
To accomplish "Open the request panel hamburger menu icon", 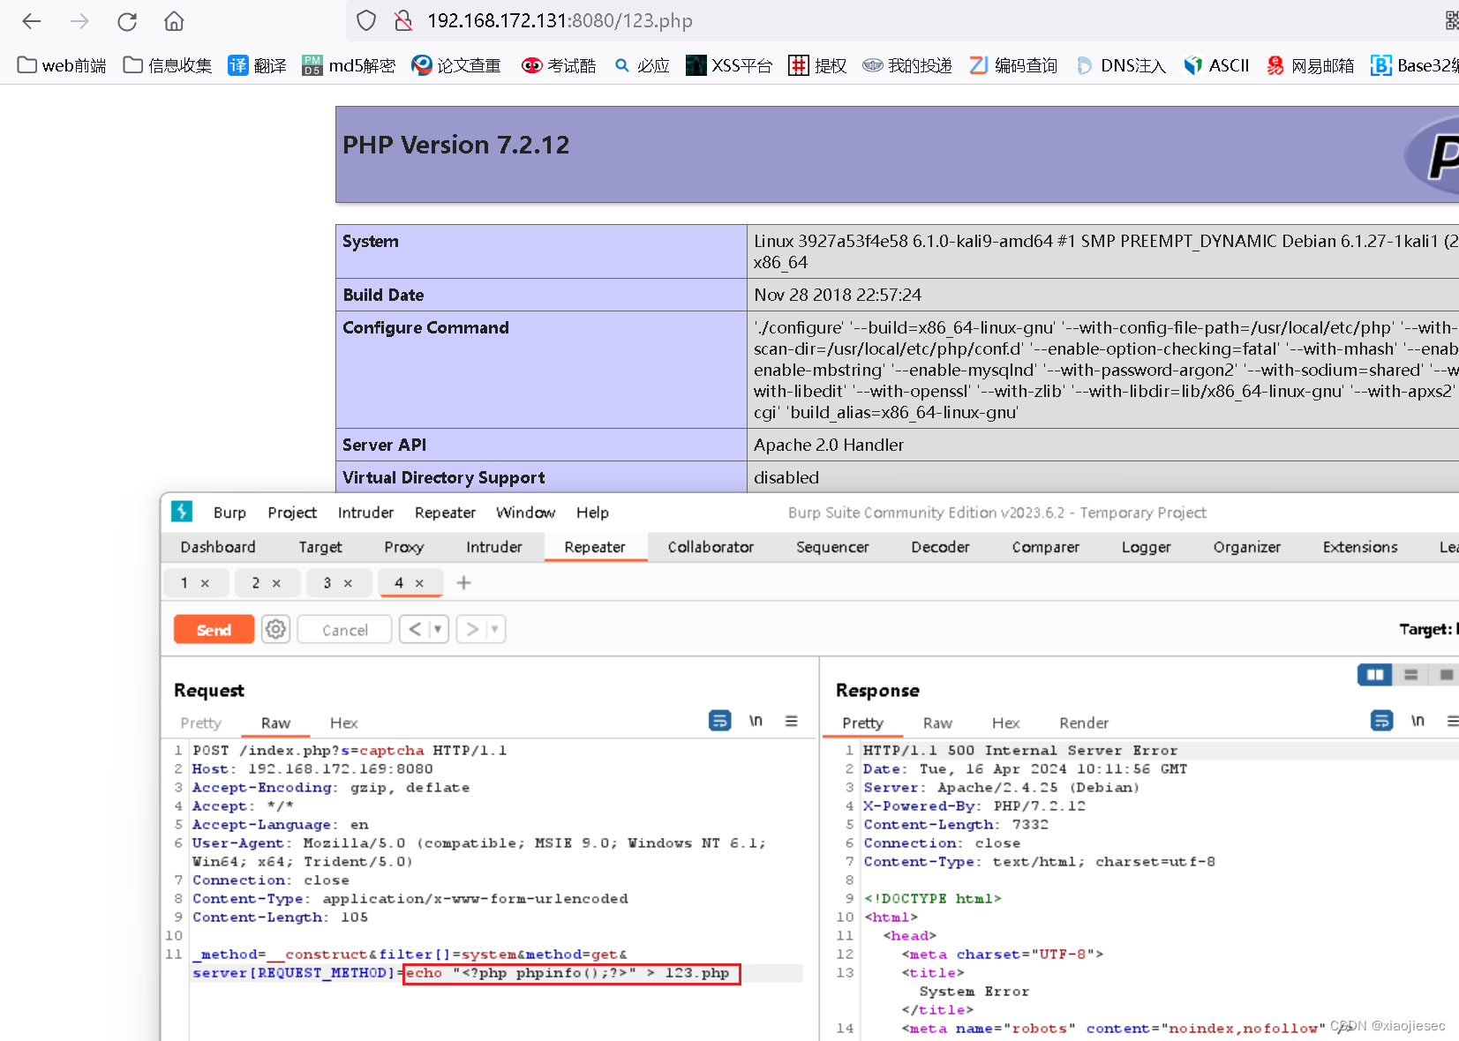I will click(792, 721).
